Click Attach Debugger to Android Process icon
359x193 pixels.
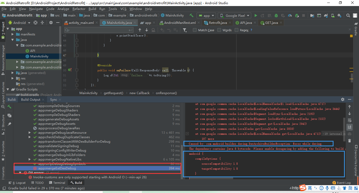[x=297, y=15]
